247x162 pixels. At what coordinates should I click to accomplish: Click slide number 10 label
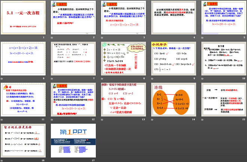point(244,78)
